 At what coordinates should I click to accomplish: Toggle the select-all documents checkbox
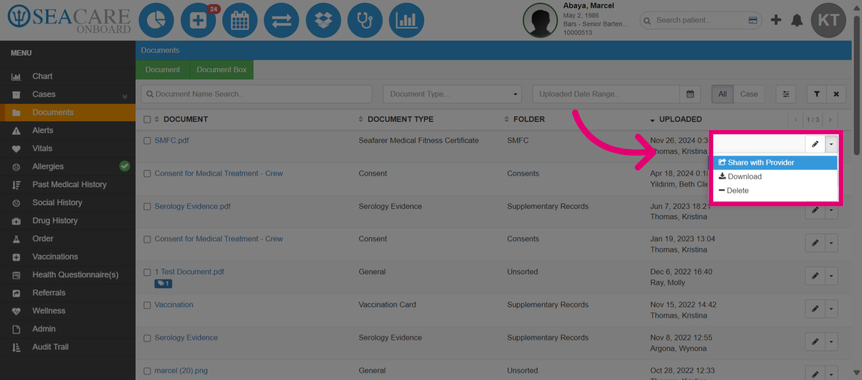(147, 120)
